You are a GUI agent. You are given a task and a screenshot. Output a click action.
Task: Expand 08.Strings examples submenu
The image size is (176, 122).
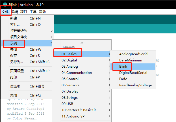[x=82, y=98]
